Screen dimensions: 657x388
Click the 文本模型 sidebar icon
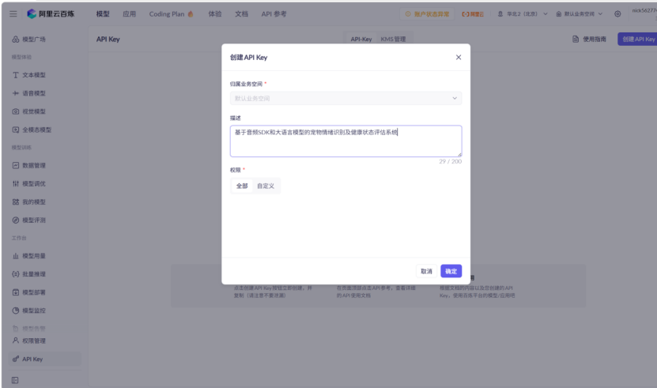coord(16,75)
